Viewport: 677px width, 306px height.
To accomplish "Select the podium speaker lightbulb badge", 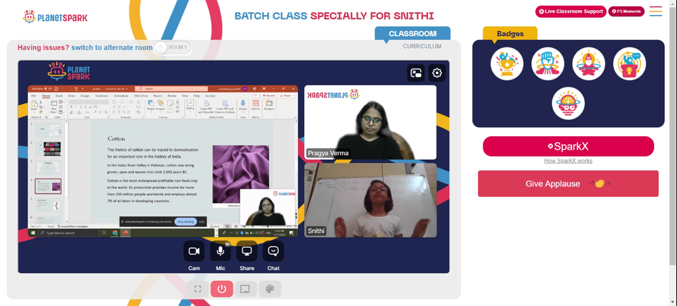I will pos(630,64).
